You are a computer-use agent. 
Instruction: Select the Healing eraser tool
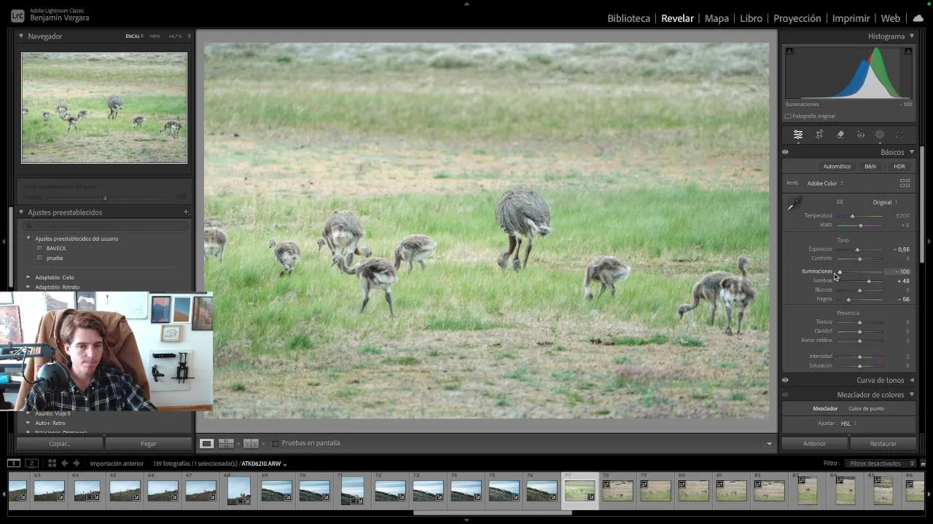840,135
